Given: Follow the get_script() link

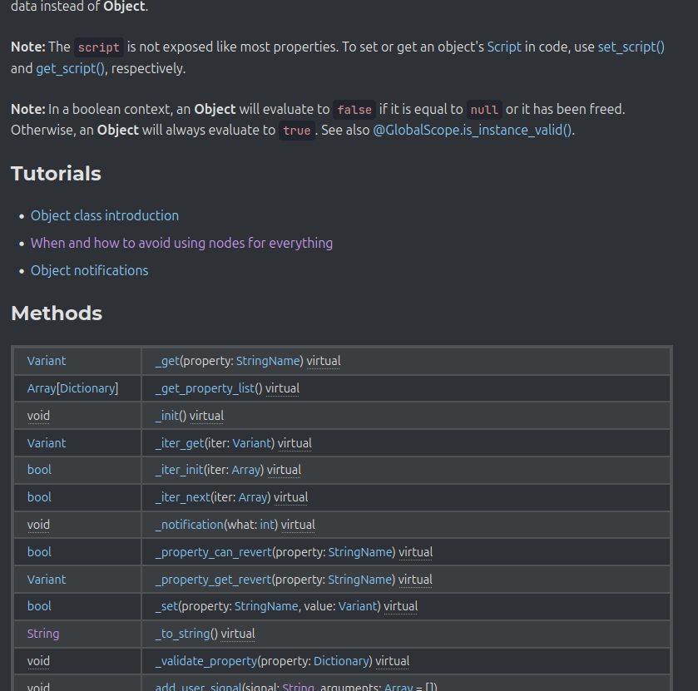Looking at the screenshot, I should tap(70, 69).
